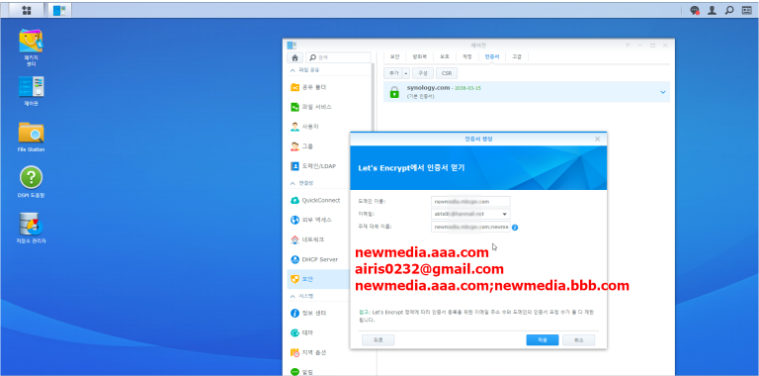Click the green lock certificate icon
Viewport: 759px width, 376px height.
(394, 92)
